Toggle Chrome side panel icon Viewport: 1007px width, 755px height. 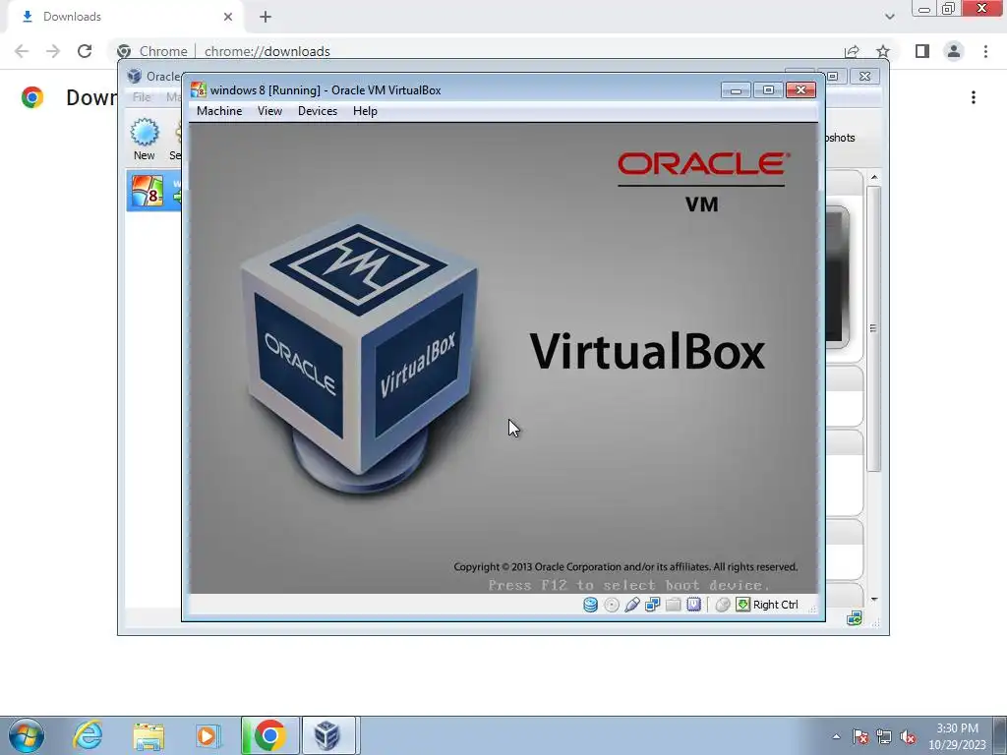coord(922,51)
